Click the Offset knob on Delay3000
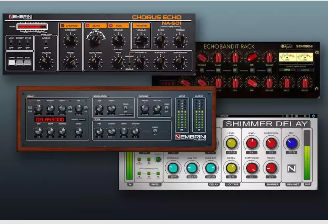 coord(79,131)
